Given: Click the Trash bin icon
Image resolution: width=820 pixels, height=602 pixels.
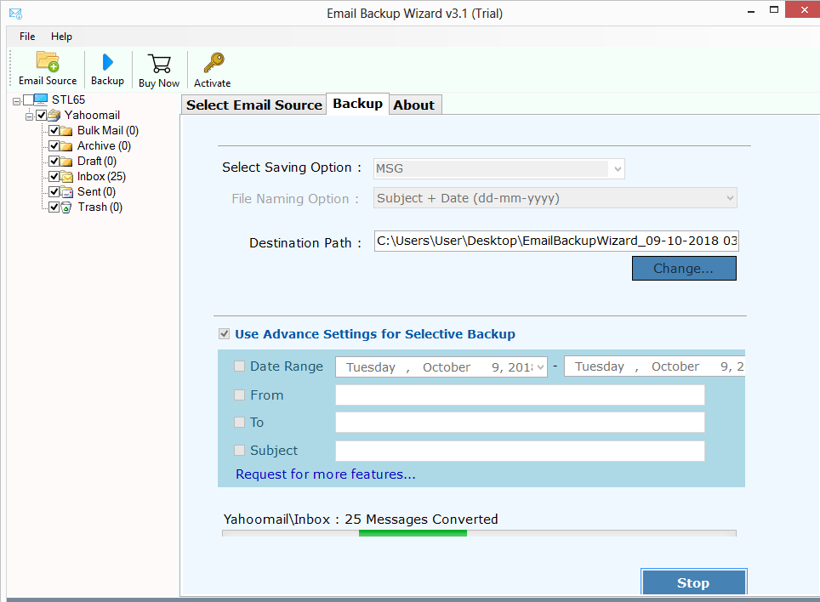Looking at the screenshot, I should click(x=66, y=207).
